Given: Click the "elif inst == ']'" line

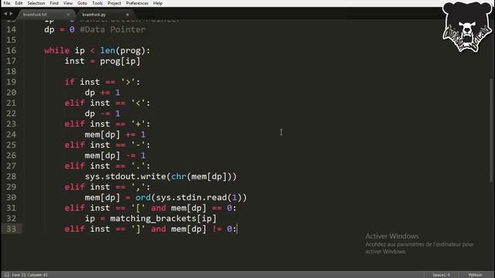Looking at the screenshot, I should pyautogui.click(x=150, y=229).
